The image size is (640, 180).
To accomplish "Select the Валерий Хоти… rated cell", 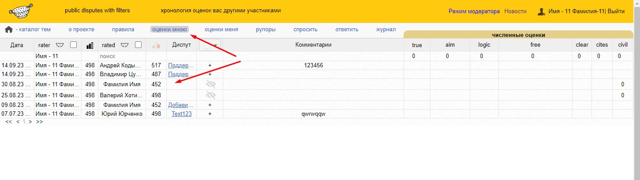I will click(122, 95).
